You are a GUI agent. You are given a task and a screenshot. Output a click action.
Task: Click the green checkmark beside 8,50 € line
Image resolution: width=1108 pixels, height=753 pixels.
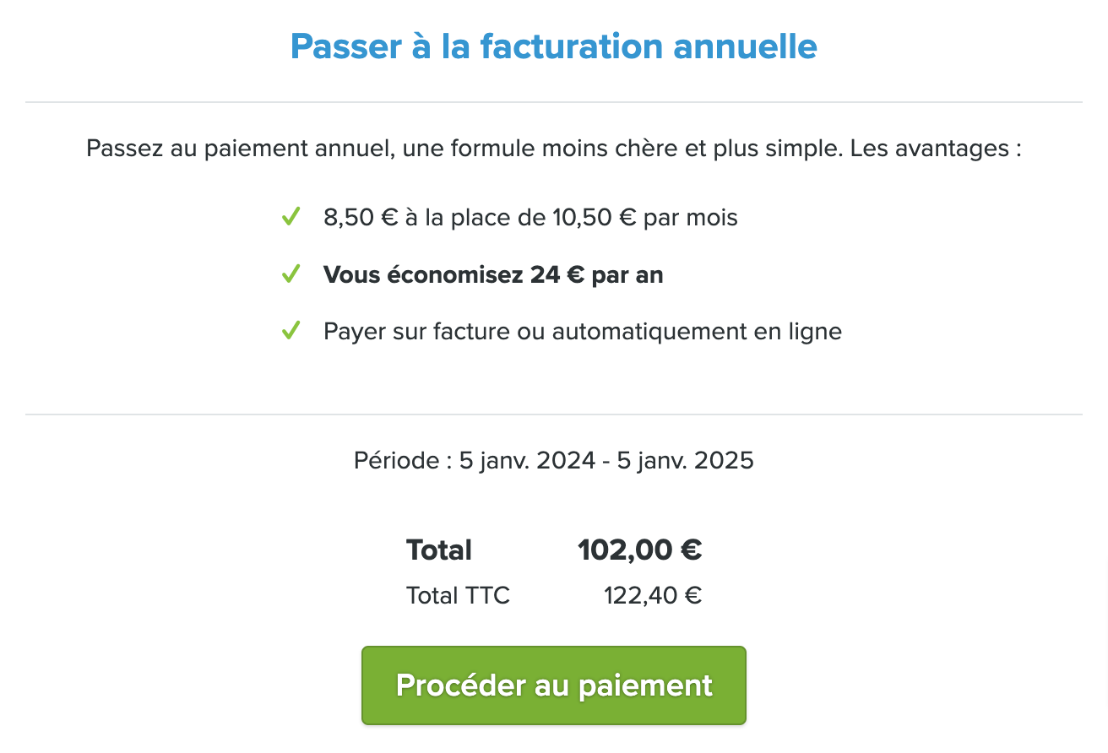click(291, 217)
